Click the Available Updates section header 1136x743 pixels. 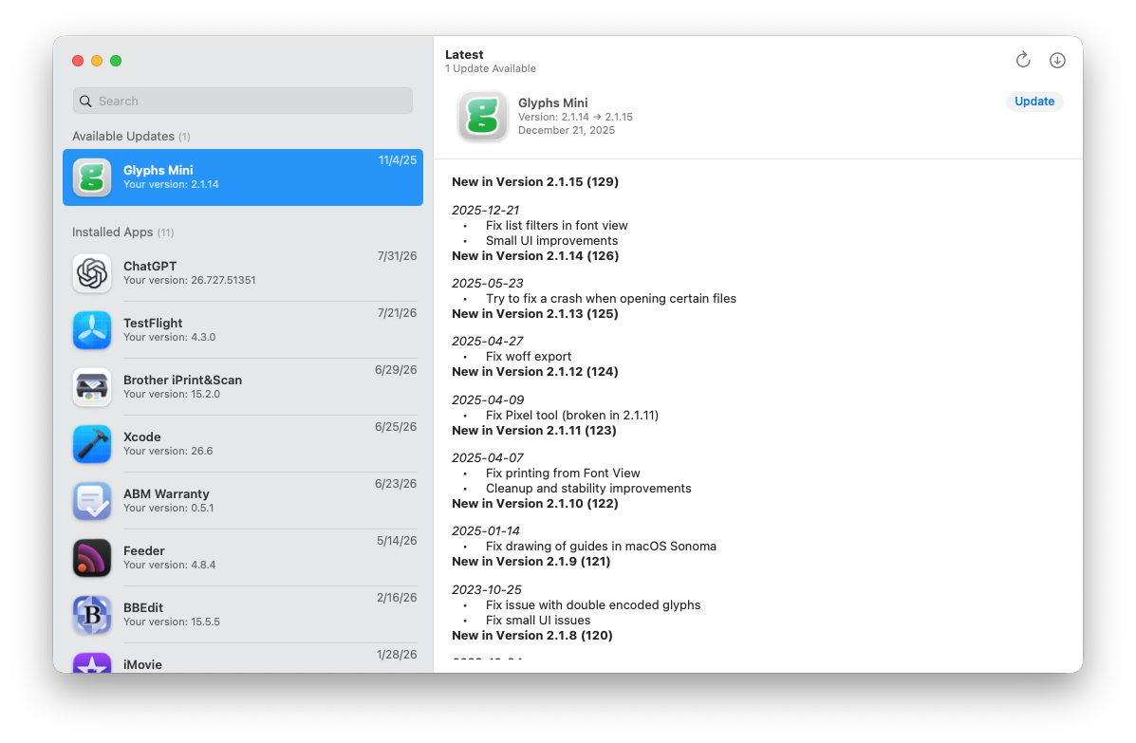click(x=131, y=136)
